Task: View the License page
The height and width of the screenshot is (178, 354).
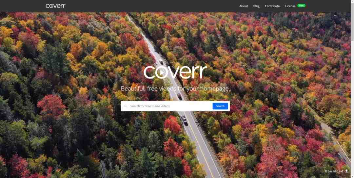Action: (x=290, y=6)
